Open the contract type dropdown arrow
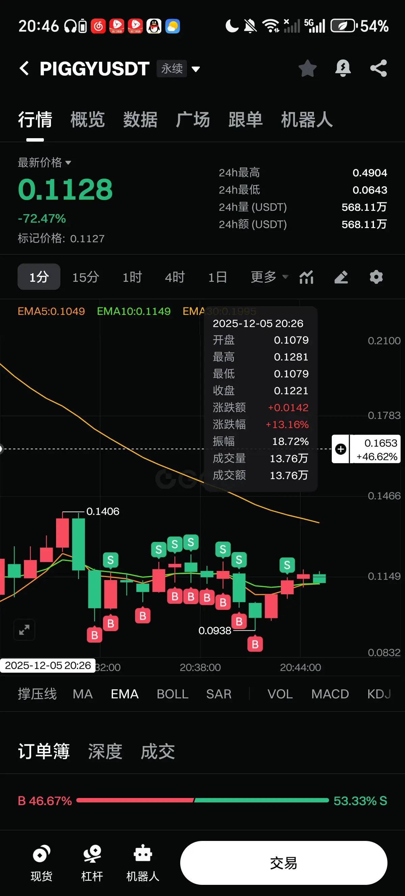The width and height of the screenshot is (405, 896). point(196,69)
